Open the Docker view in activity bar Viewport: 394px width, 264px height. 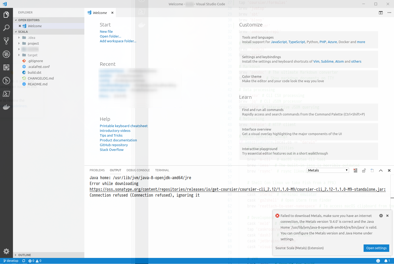[x=6, y=107]
